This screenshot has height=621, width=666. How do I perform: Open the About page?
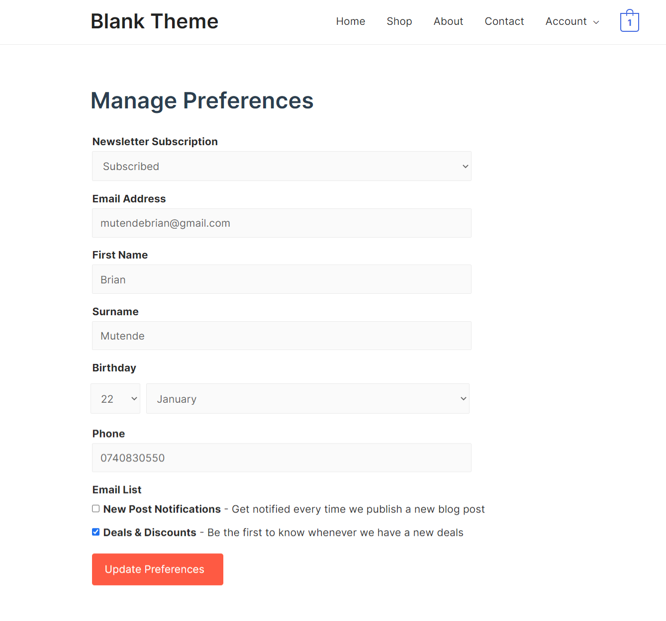coord(448,21)
